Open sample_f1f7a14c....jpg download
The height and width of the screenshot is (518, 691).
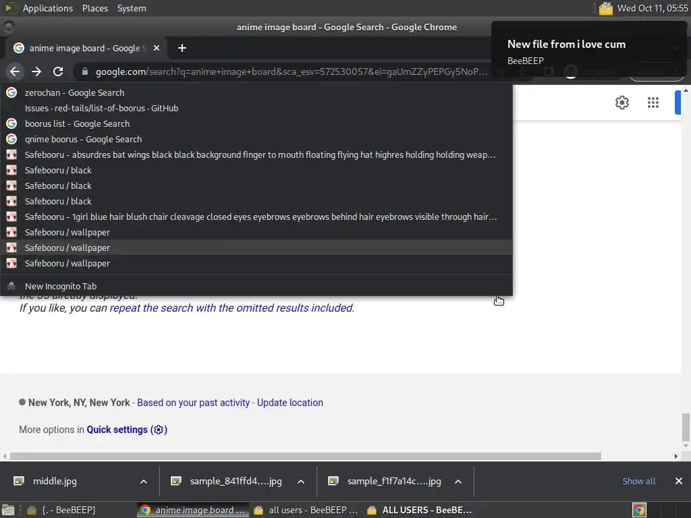394,481
